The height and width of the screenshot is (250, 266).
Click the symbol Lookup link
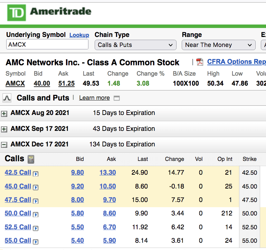click(x=79, y=35)
